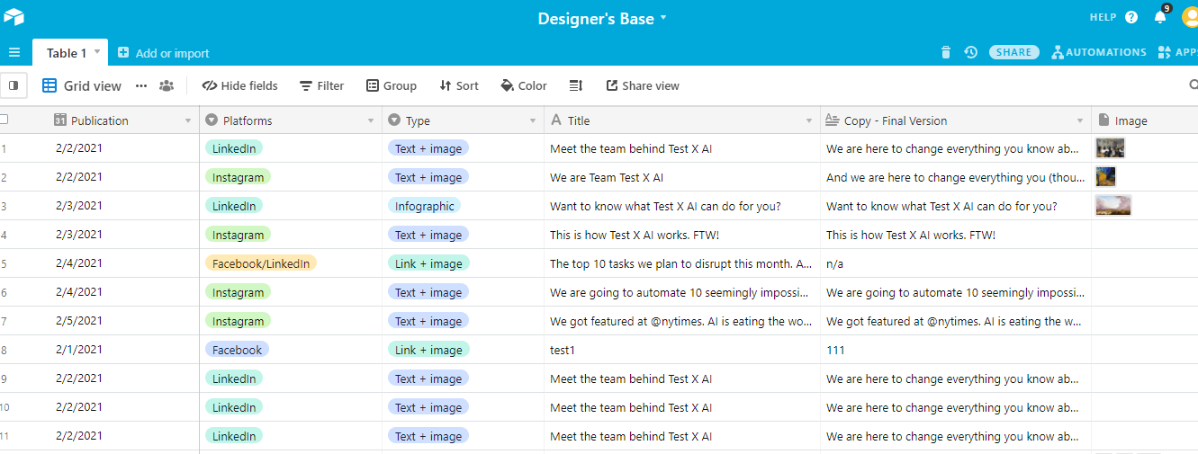Screen dimensions: 1198x454
Task: Click the Airtable home logo
Action: [x=14, y=18]
